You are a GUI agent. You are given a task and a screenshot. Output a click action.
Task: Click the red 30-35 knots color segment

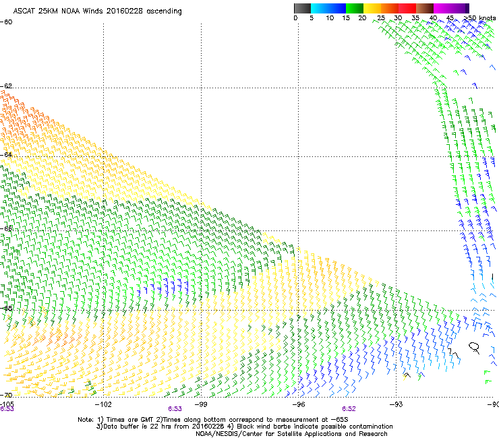tap(407, 8)
